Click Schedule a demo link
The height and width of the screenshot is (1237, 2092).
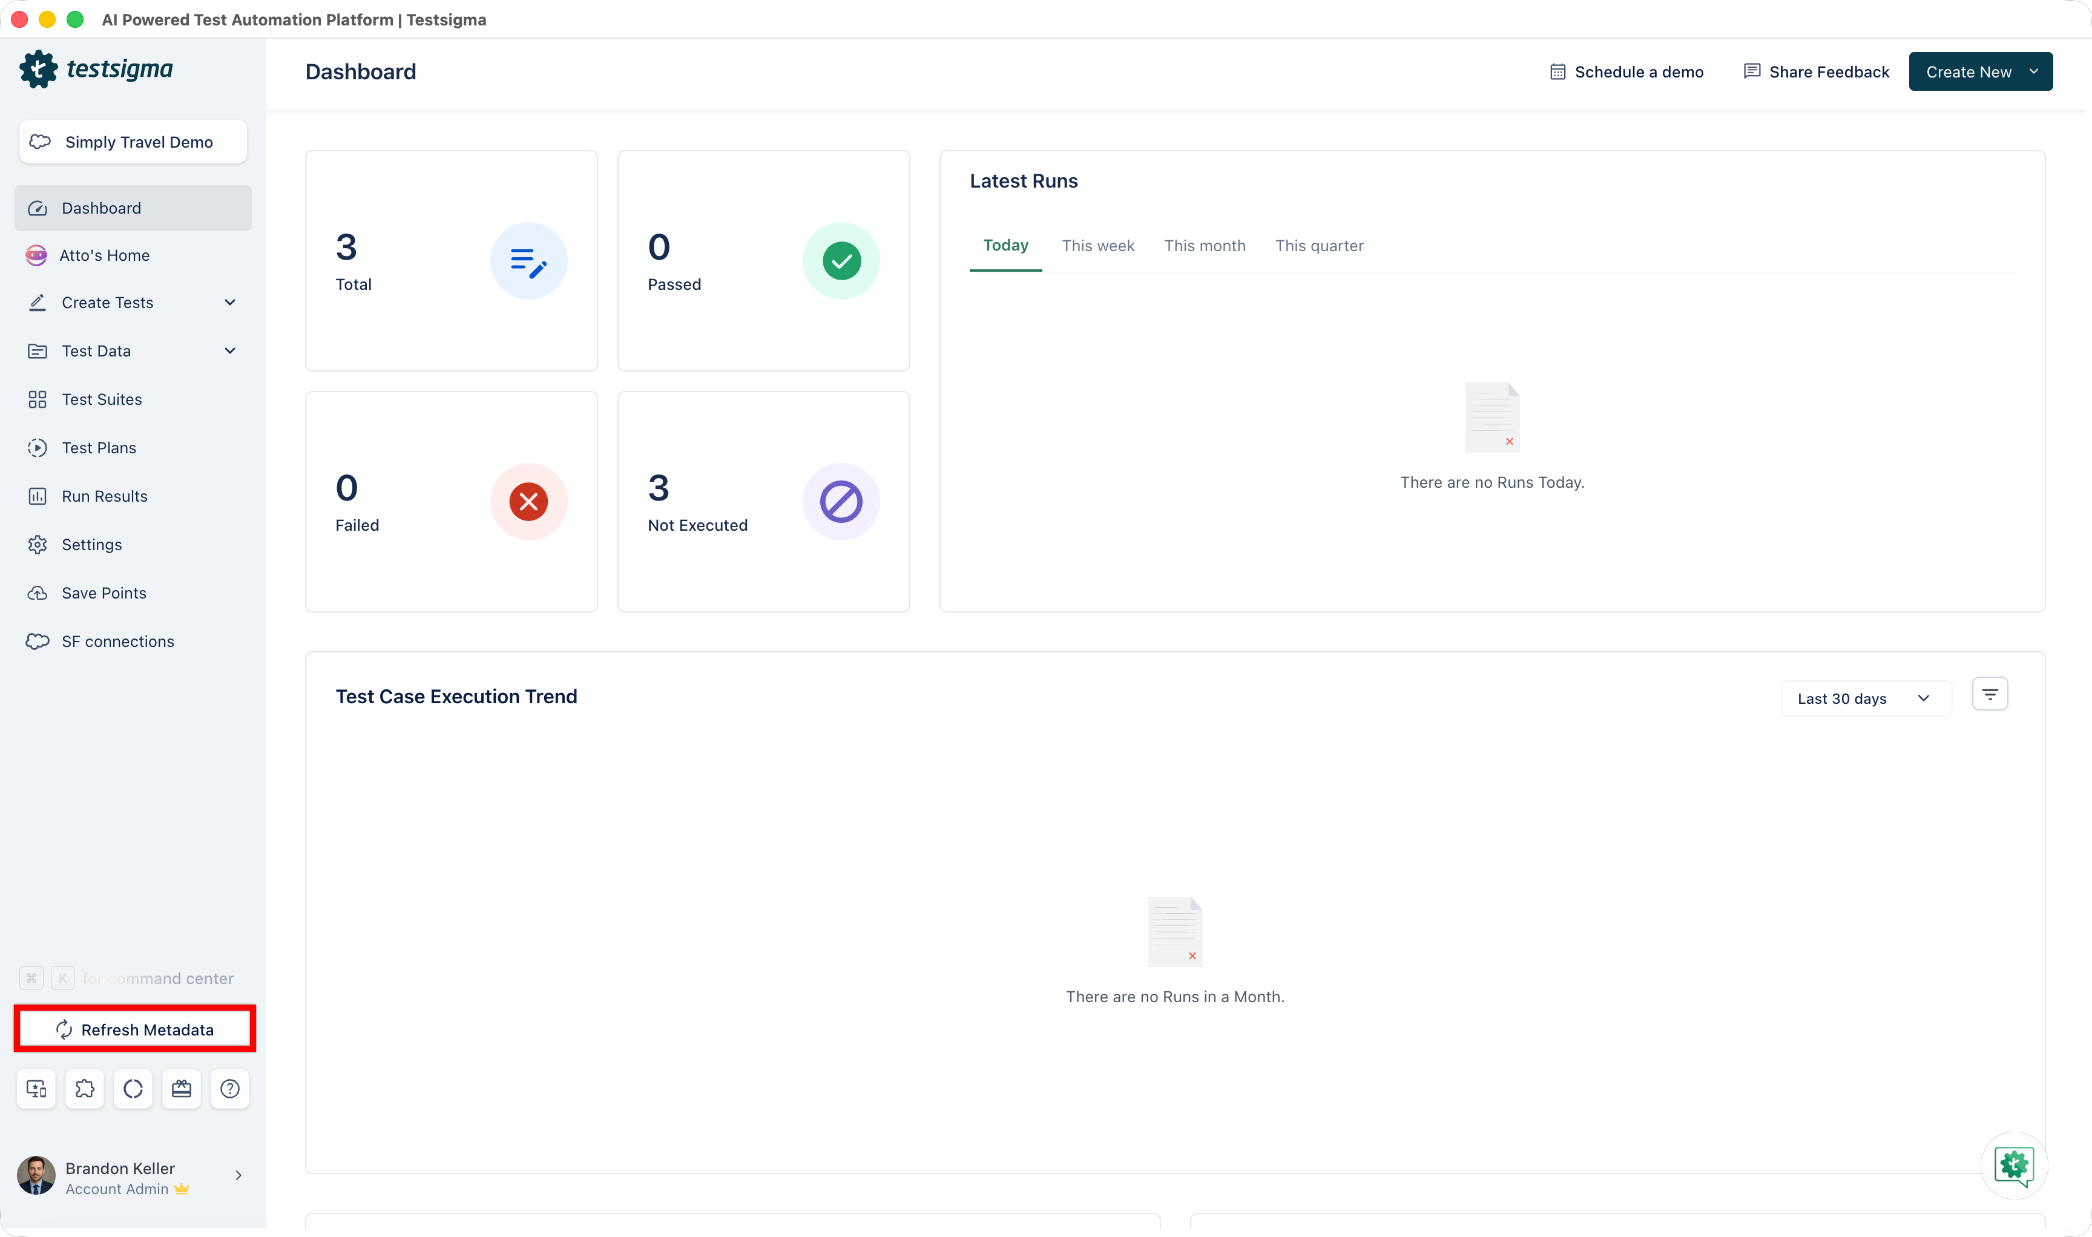point(1626,71)
